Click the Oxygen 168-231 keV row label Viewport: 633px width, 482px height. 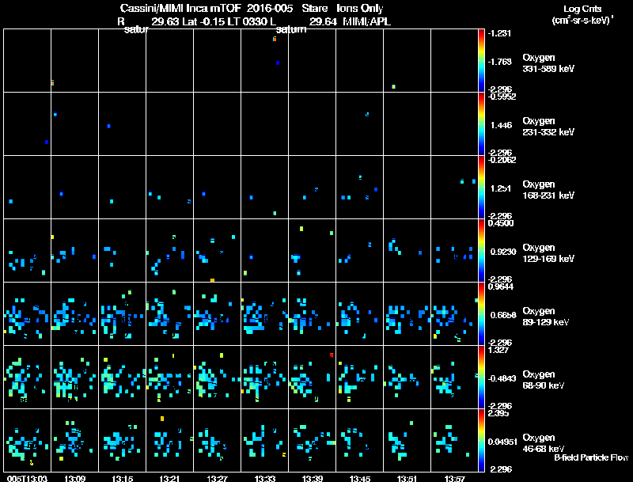coord(548,190)
